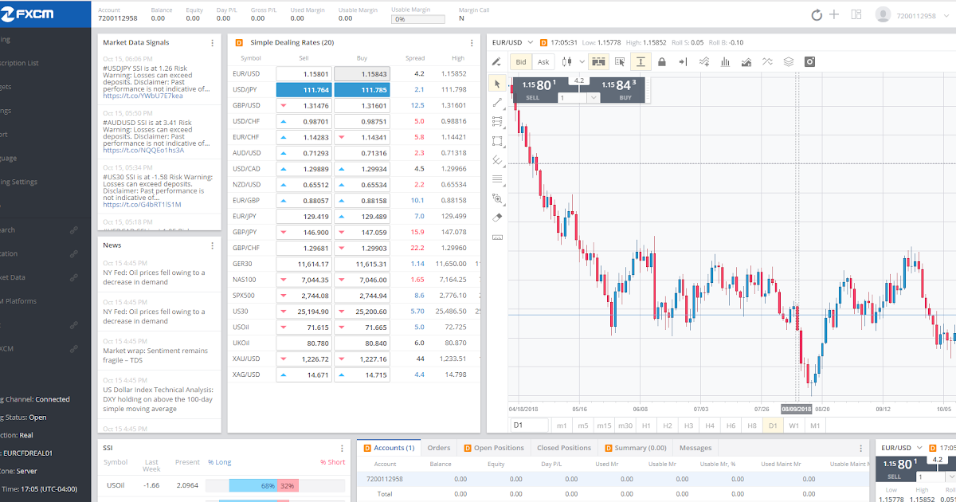This screenshot has width=956, height=502.
Task: Click the chart screenshot camera icon
Action: (810, 61)
